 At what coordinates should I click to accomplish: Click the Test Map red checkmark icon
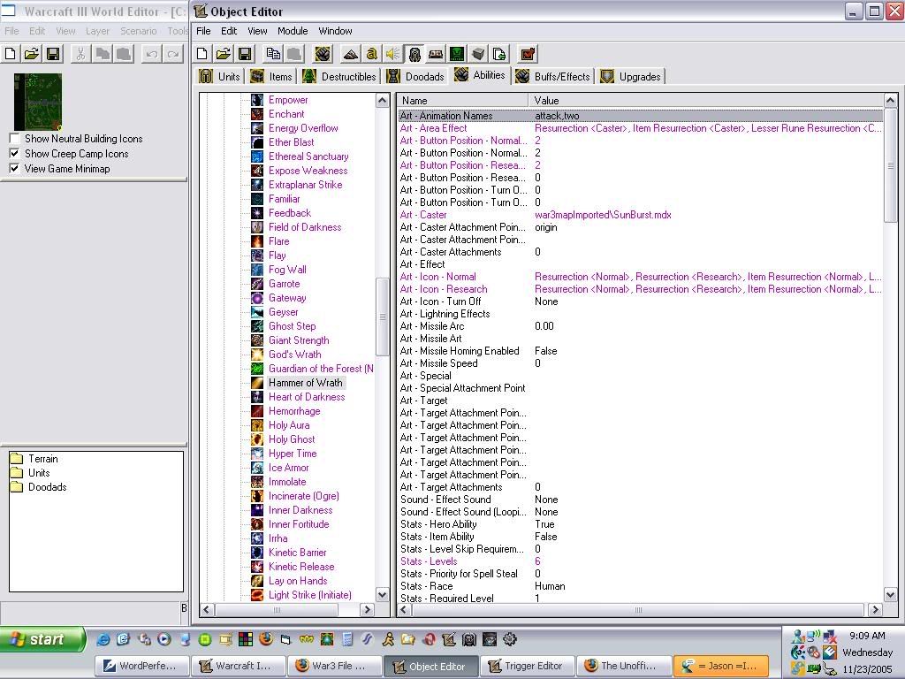coord(528,54)
